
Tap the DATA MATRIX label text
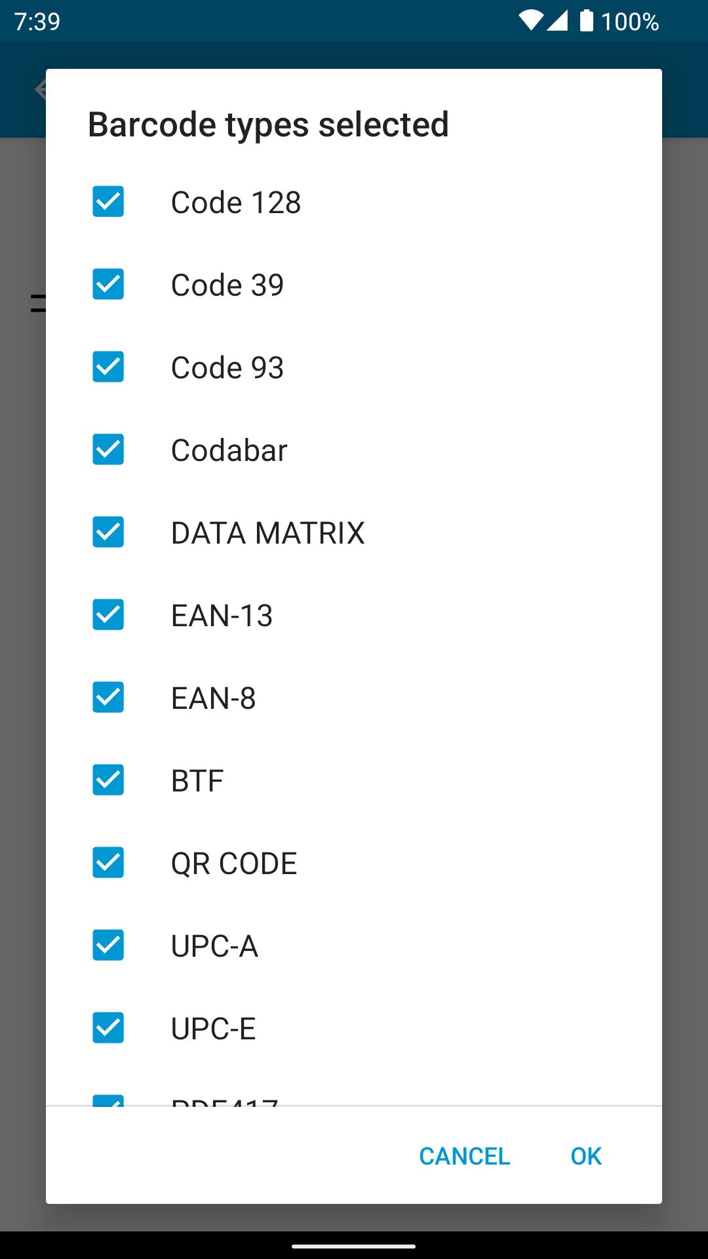tap(267, 533)
